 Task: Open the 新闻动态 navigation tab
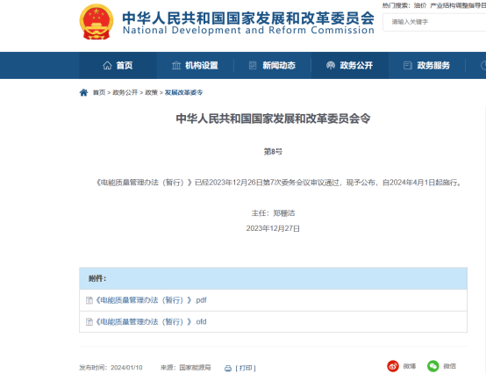(x=273, y=66)
